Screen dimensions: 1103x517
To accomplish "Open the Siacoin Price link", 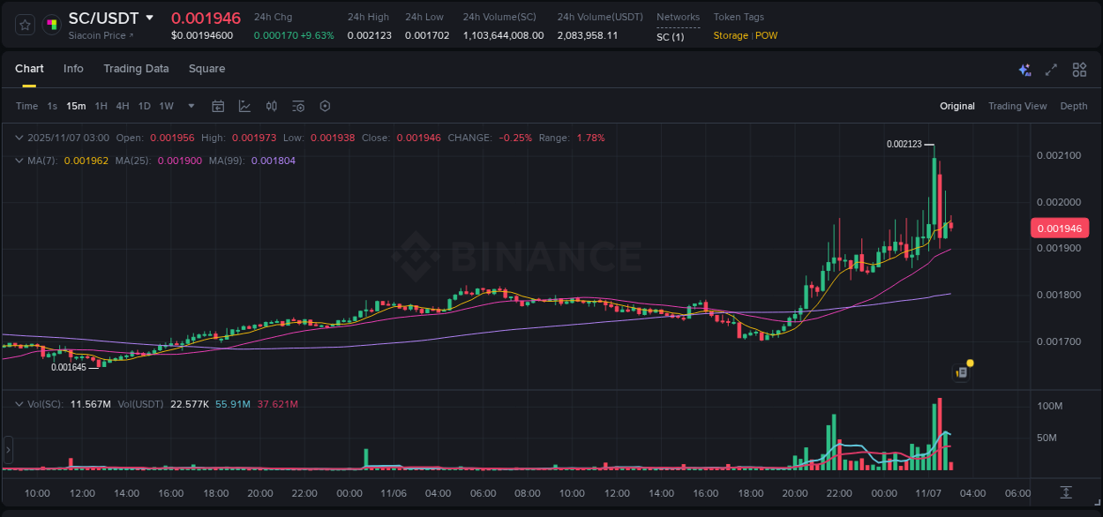I will pos(95,35).
